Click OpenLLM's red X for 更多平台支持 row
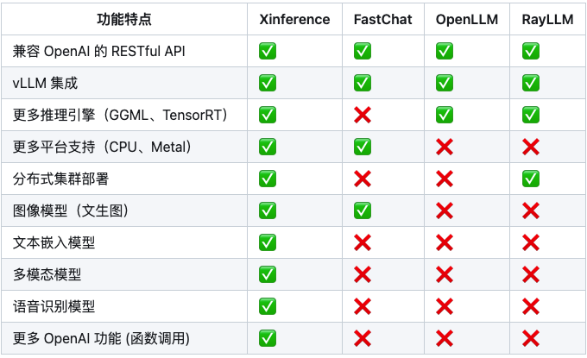The height and width of the screenshot is (358, 587). [445, 147]
